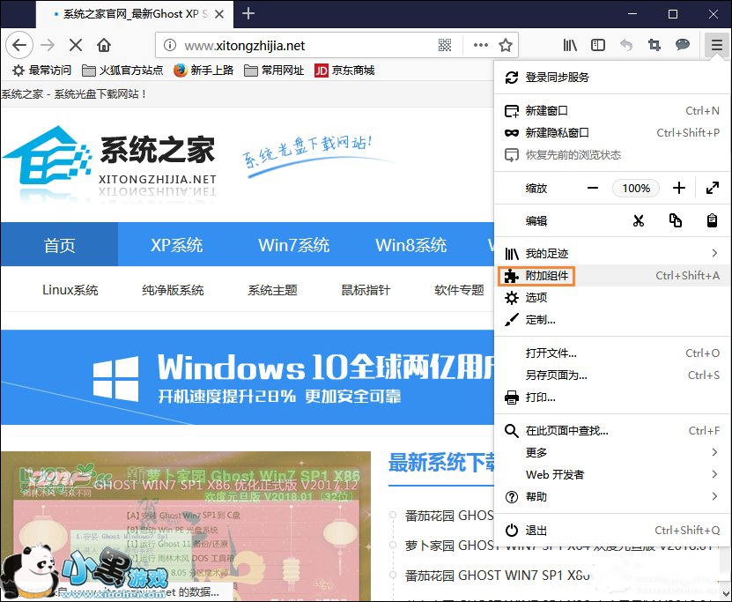Paste with the clipboard icon
The width and height of the screenshot is (732, 602).
(712, 220)
